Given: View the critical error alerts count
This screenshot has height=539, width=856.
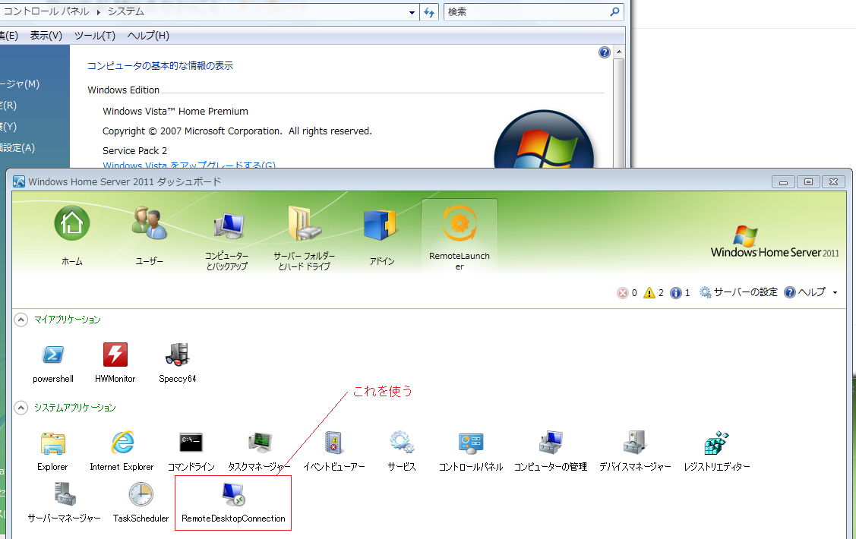Looking at the screenshot, I should [x=627, y=293].
